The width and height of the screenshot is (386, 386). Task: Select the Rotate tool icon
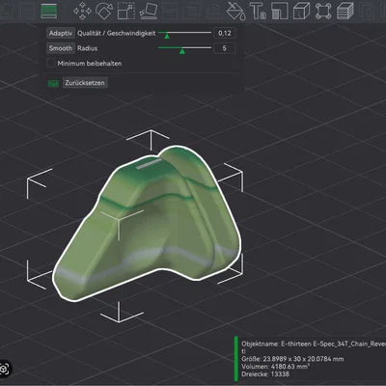point(104,11)
